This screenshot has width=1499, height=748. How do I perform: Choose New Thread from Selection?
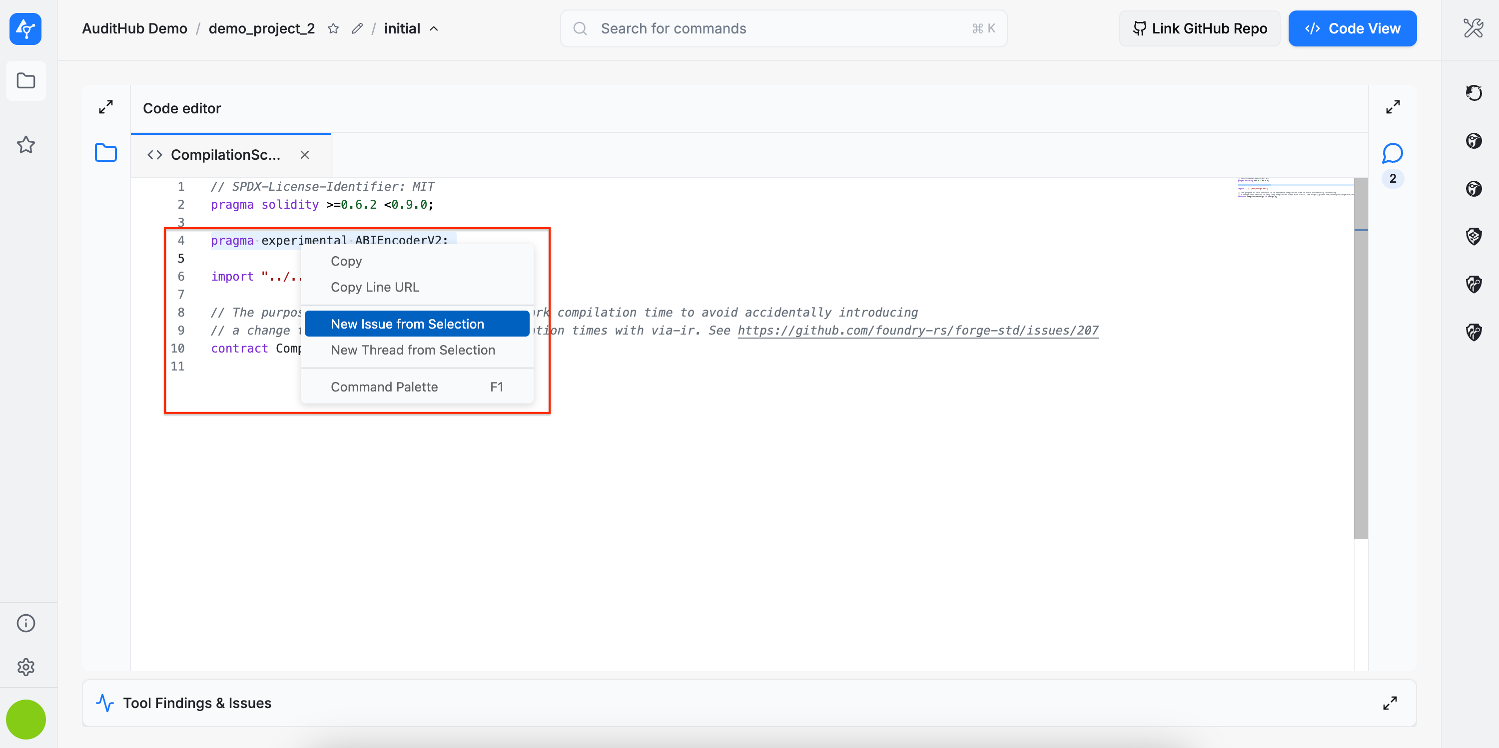coord(413,350)
